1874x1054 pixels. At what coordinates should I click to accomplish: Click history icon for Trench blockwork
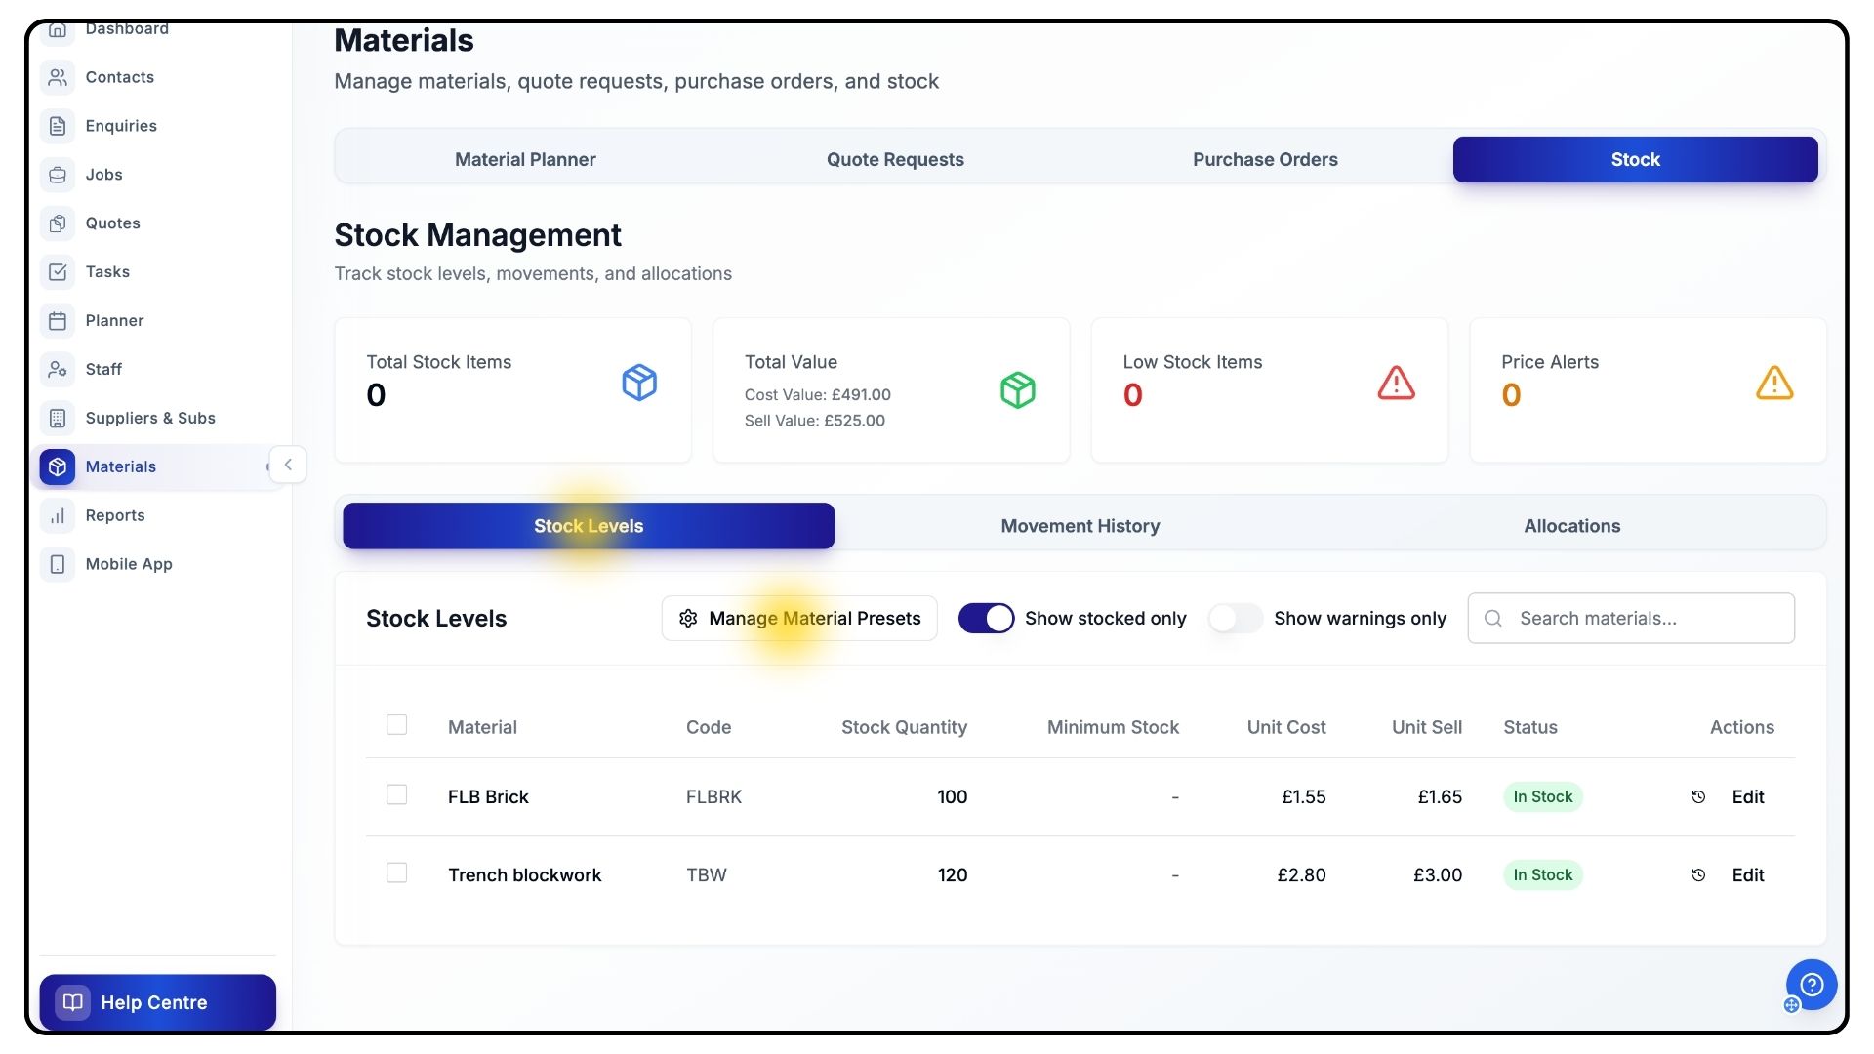coord(1698,875)
